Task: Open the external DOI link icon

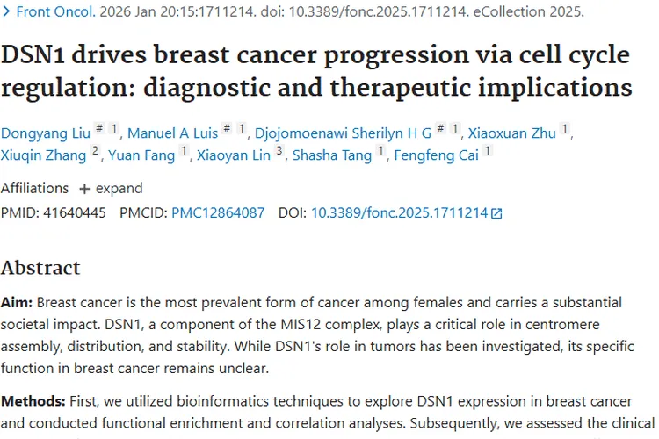Action: coord(496,213)
